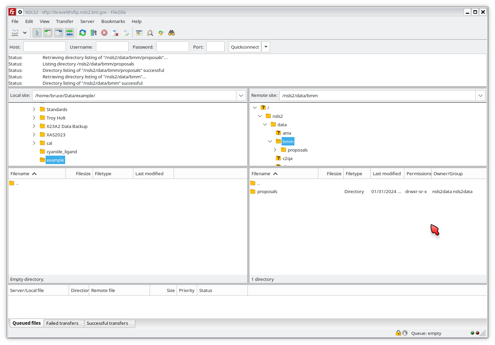Reconnect to the last server
The image size is (495, 345).
tap(126, 33)
